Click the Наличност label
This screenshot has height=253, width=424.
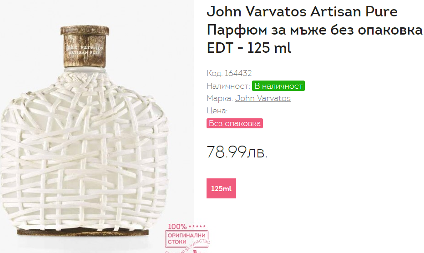coord(228,86)
